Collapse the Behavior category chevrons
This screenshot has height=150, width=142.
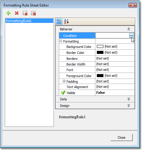coord(129,29)
